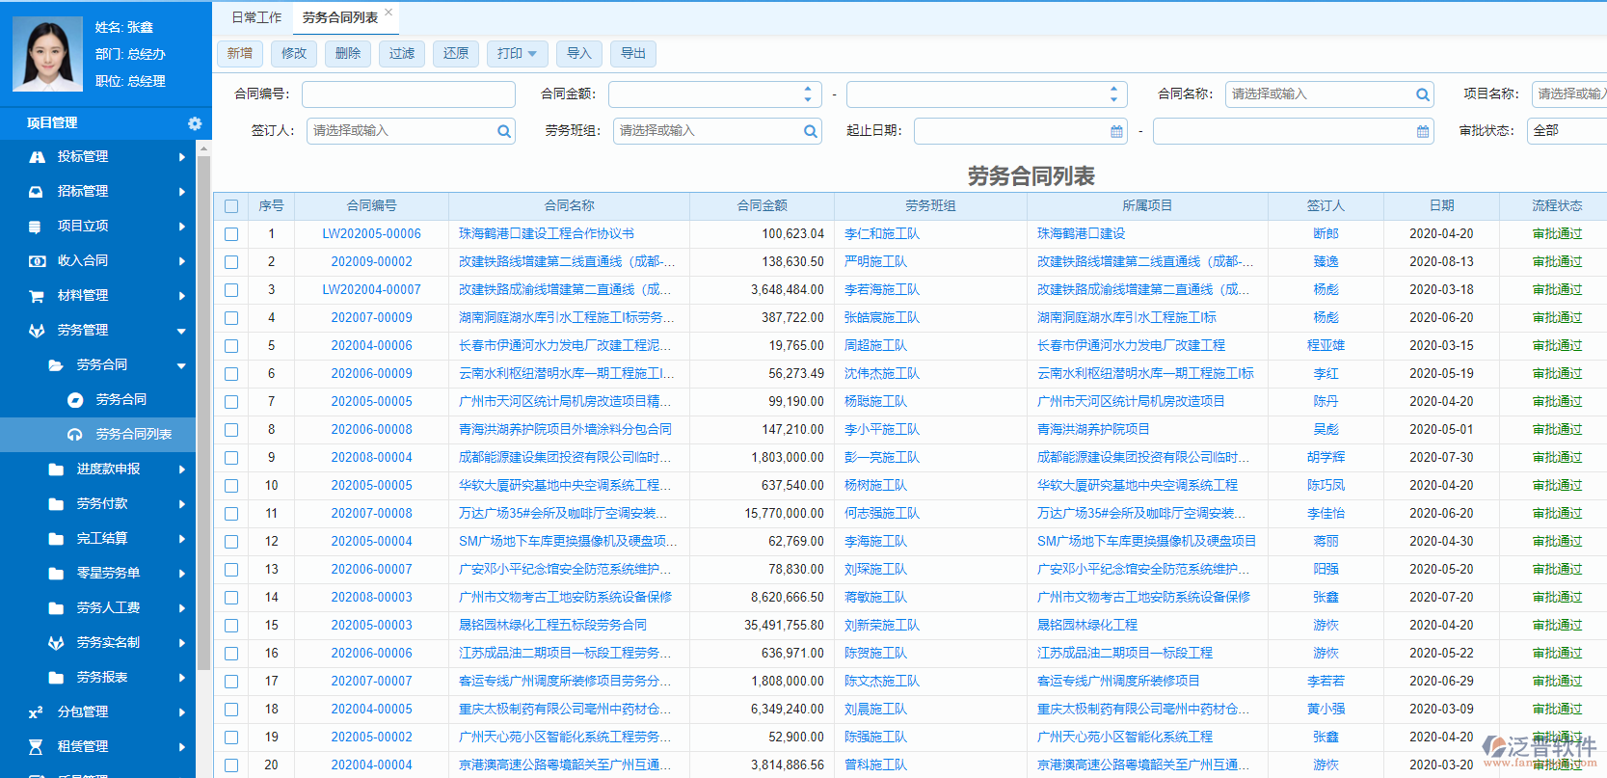Check row for contract 202006-00009
Screen dimensions: 1607x778
(231, 374)
